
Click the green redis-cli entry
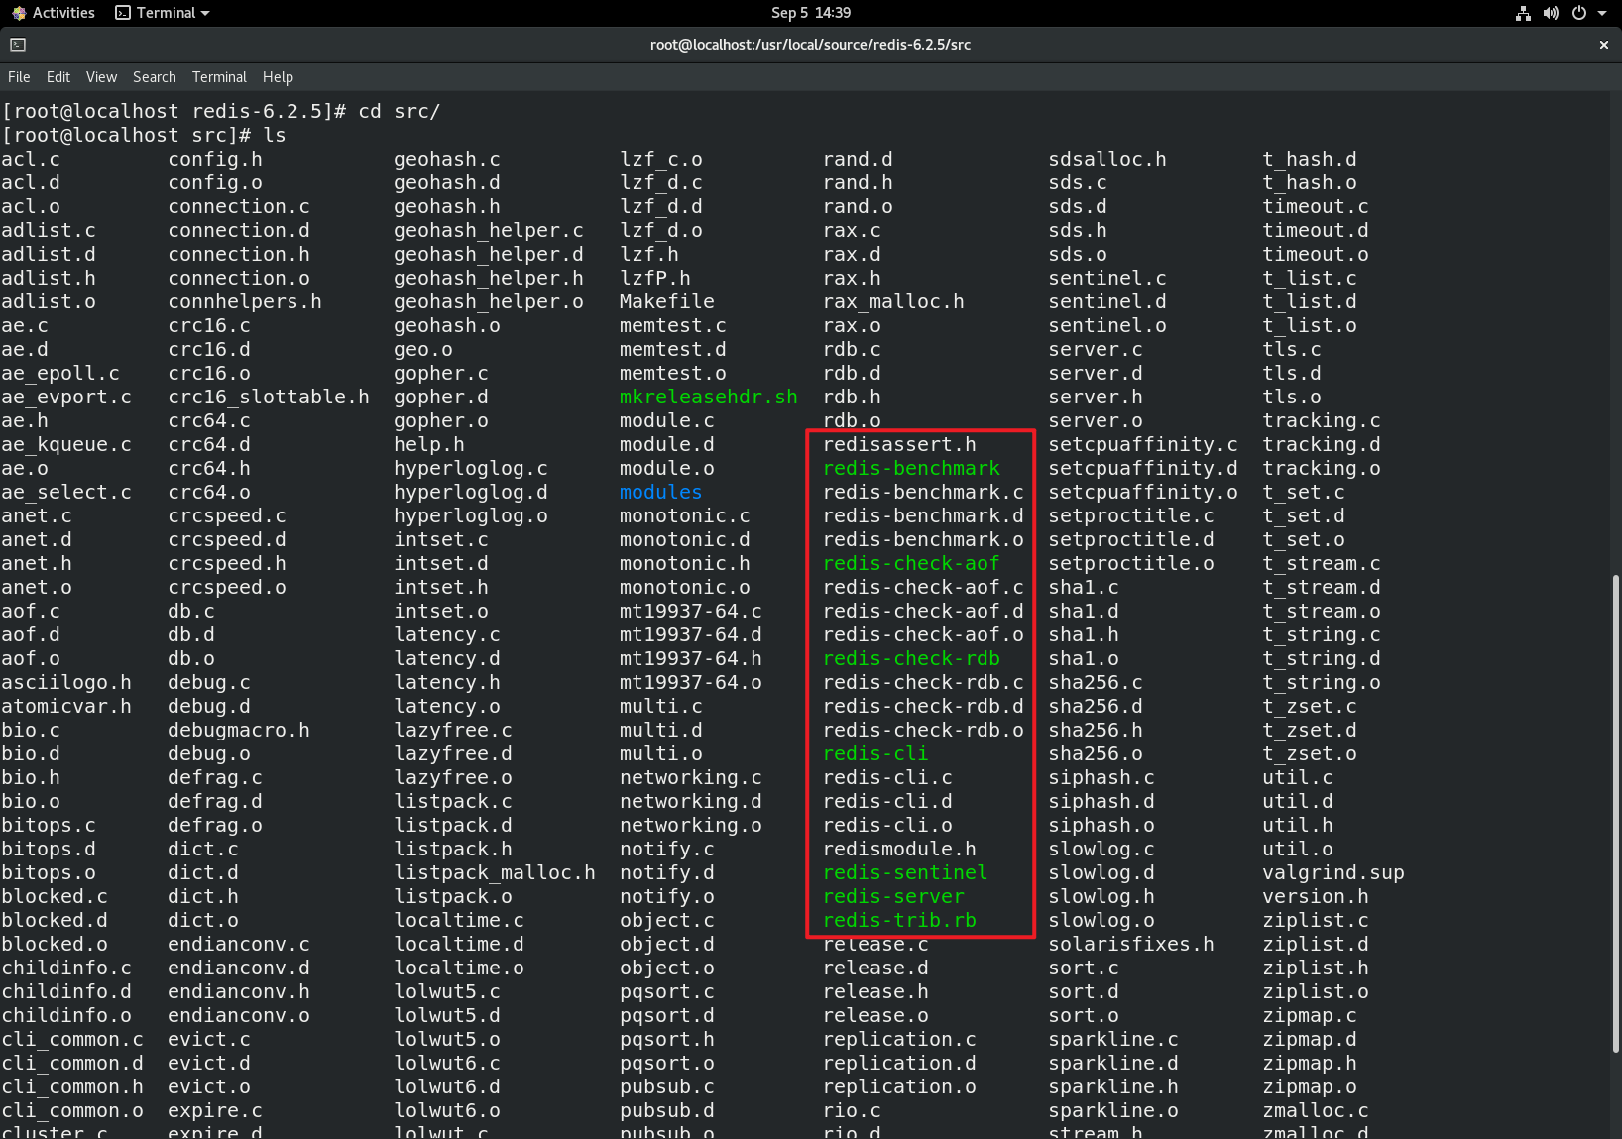pos(875,753)
